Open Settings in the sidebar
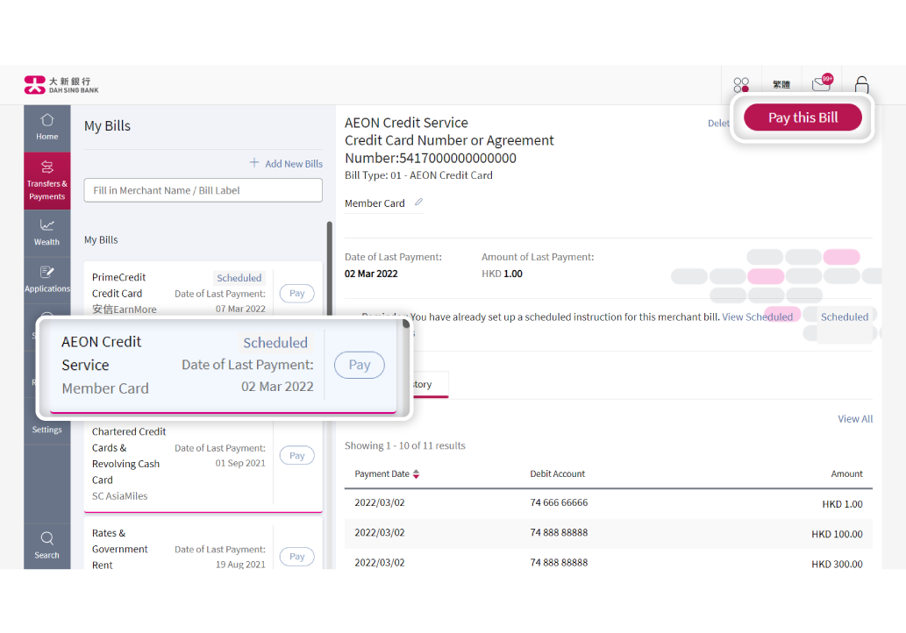The image size is (906, 633). tap(46, 429)
